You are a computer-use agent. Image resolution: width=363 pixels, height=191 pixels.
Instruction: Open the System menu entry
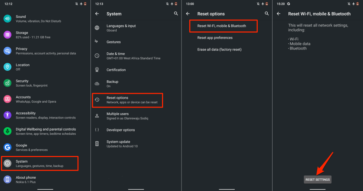40,163
